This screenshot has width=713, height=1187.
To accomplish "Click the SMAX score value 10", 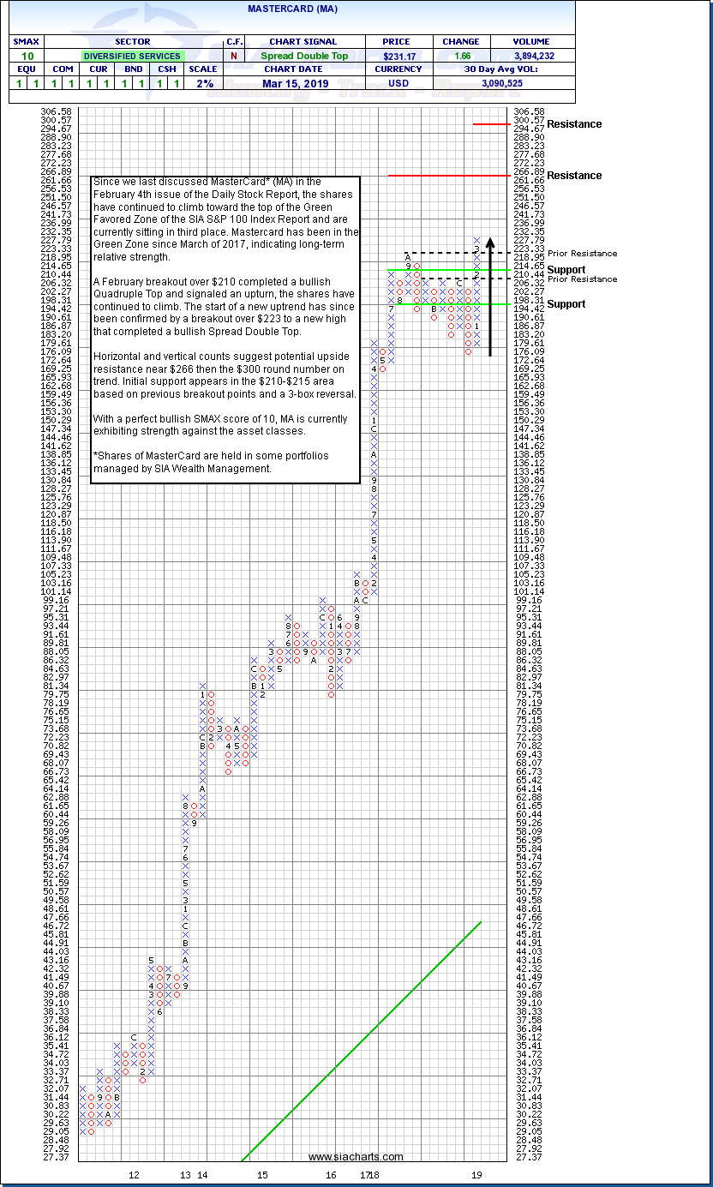I will 27,56.
